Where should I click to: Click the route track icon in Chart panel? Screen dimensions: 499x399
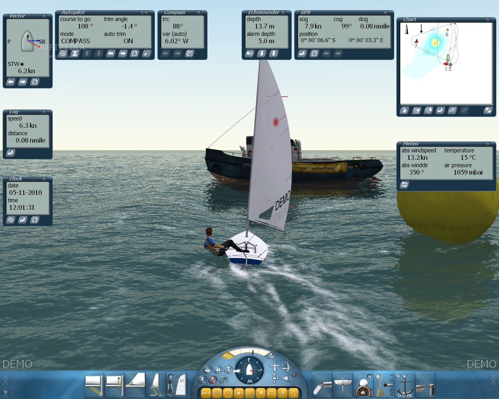(452, 111)
